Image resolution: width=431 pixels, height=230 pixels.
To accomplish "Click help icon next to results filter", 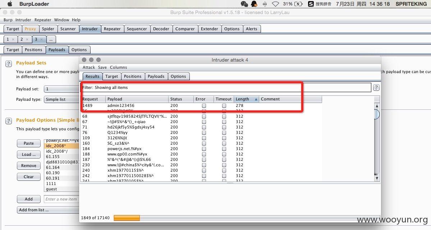I will (376, 87).
